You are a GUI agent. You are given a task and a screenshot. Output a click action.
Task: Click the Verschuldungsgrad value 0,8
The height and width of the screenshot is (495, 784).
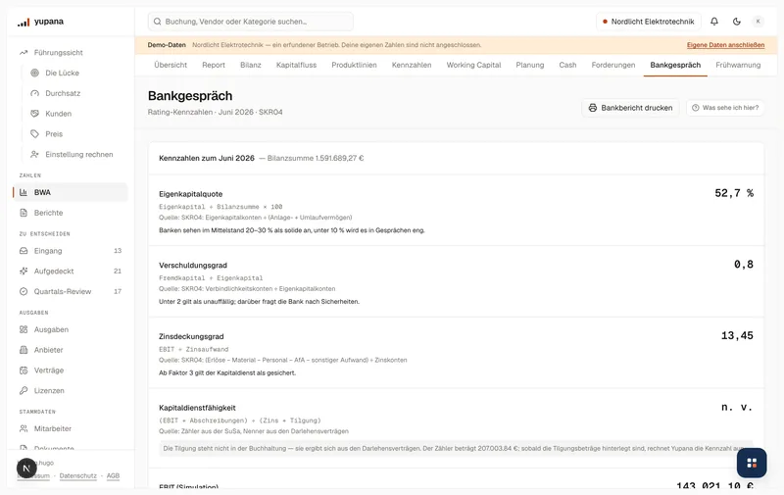(744, 264)
